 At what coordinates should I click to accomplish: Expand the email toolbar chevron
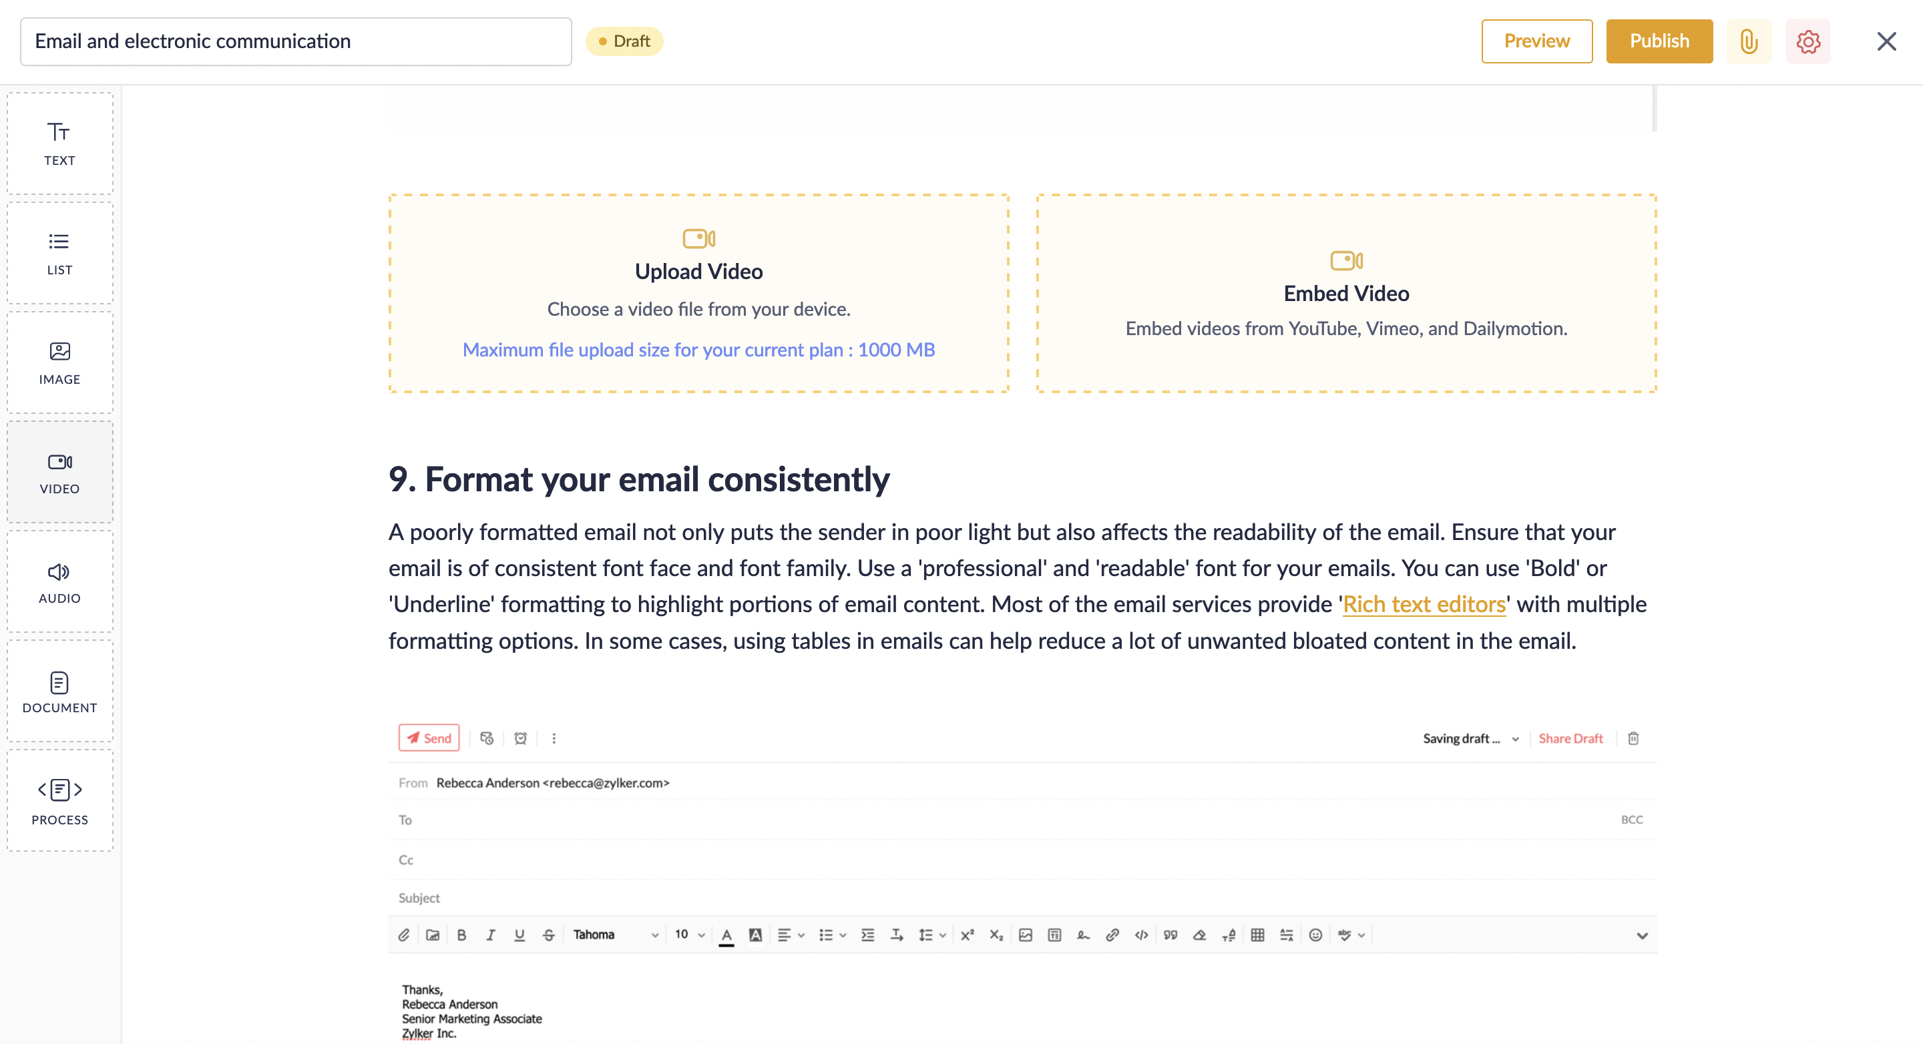point(1642,935)
